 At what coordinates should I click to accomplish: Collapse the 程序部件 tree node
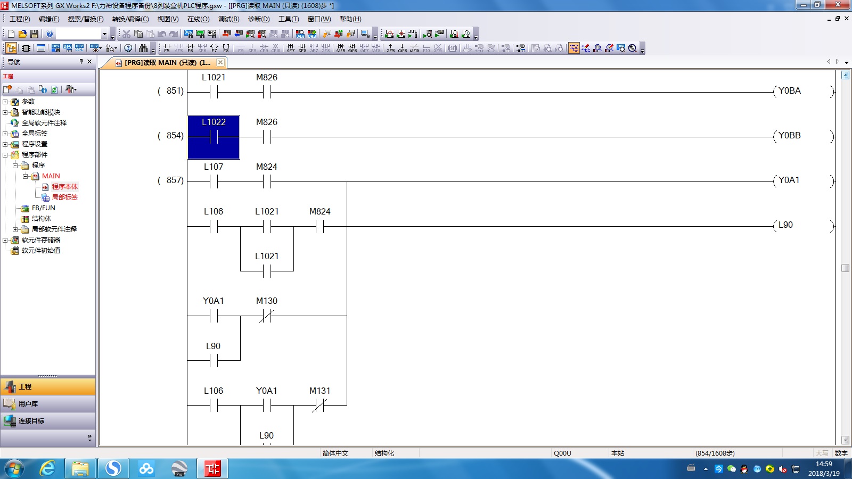click(5, 155)
